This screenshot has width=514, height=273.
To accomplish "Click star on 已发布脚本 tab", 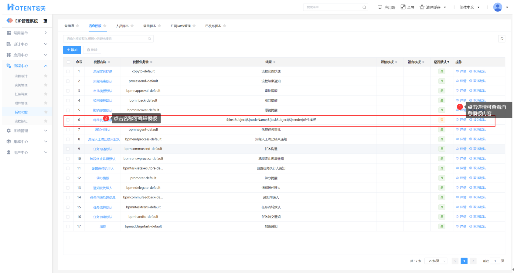I will coord(225,26).
